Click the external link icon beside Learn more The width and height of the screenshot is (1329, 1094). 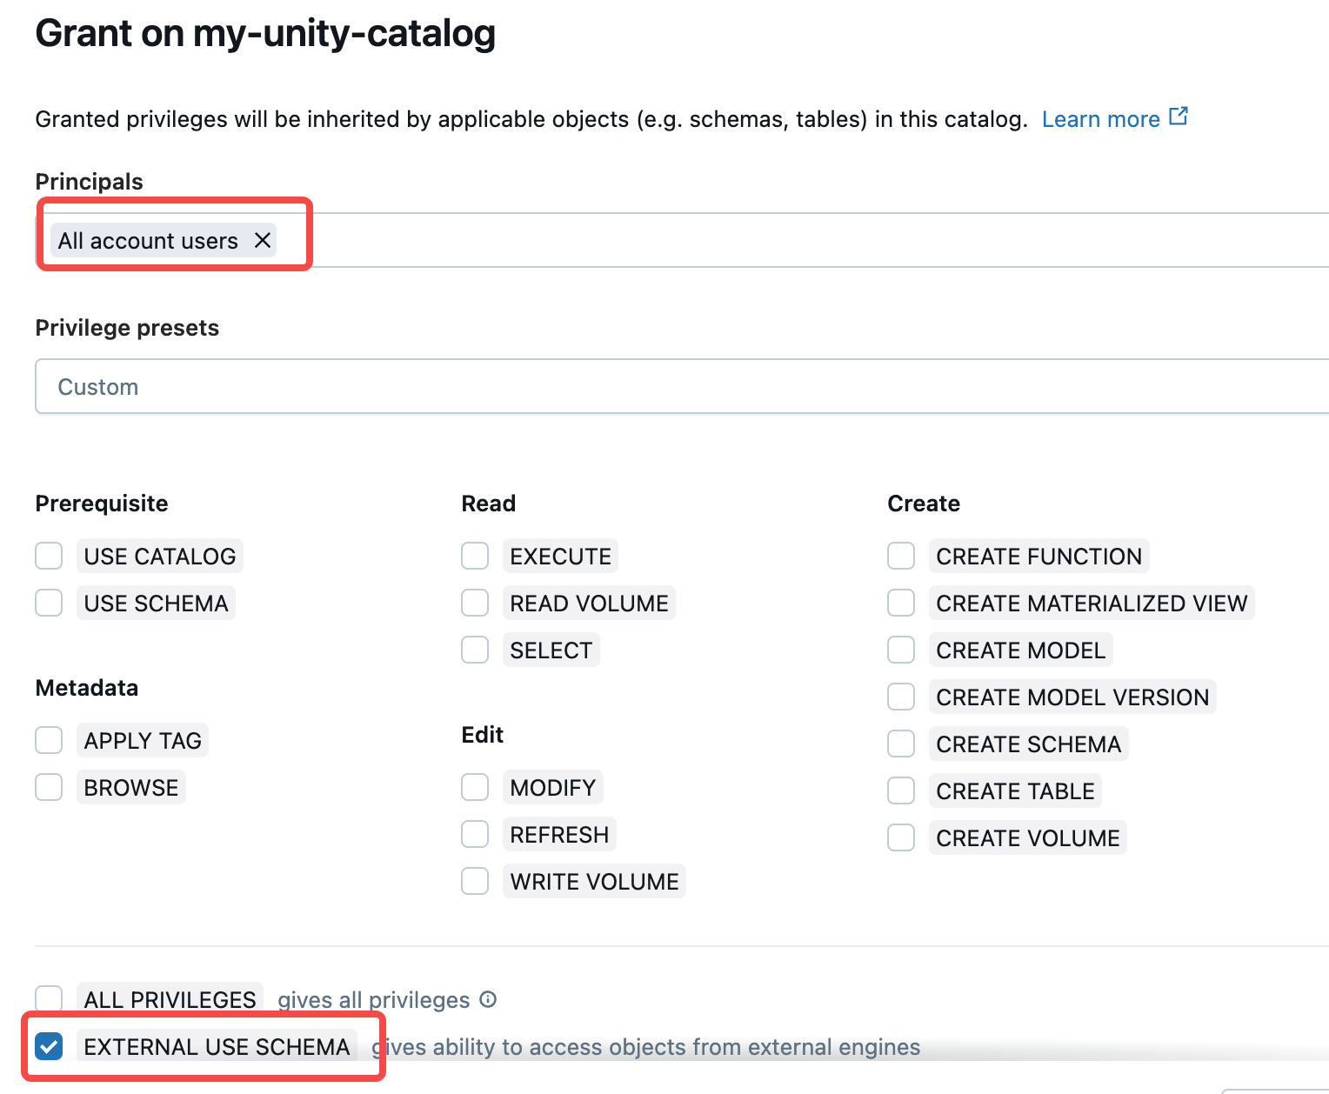1179,114
